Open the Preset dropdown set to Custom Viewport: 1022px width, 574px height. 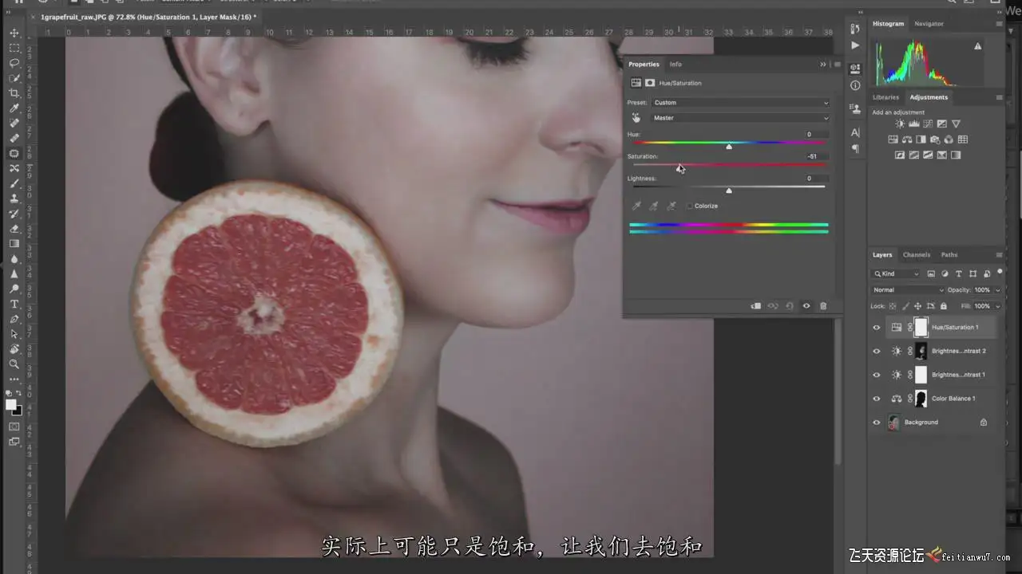point(740,103)
